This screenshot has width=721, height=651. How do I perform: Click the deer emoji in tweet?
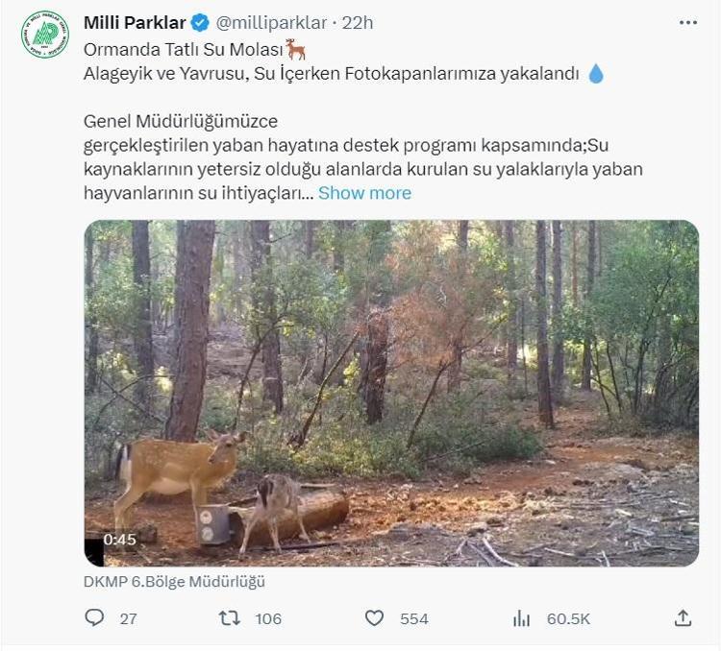(296, 49)
